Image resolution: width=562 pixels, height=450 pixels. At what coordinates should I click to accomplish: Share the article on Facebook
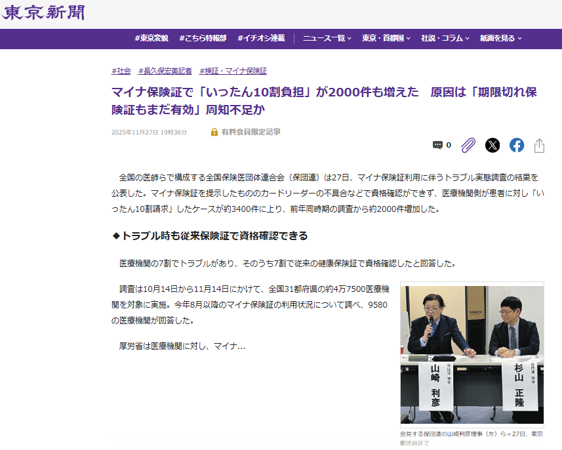coord(517,145)
